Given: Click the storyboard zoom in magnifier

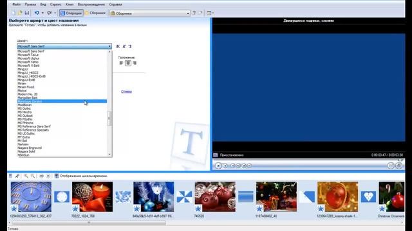Looking at the screenshot, I should (26, 176).
